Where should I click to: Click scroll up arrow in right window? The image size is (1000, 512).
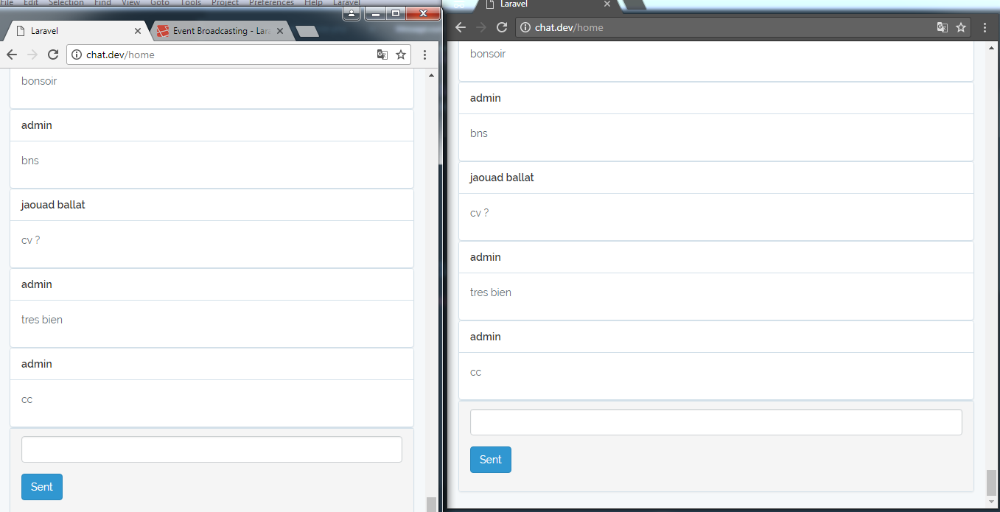point(991,47)
